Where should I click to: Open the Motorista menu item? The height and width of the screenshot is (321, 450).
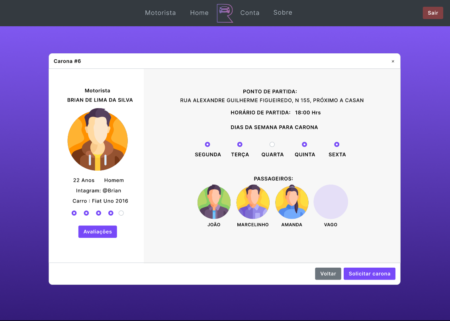[160, 13]
